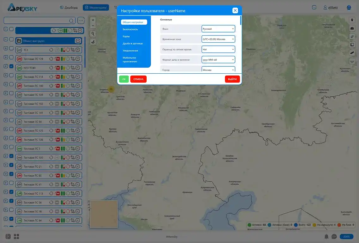Uncheck Тестовая ТС 21
Image resolution: width=359 pixels, height=243 pixels.
click(11, 165)
